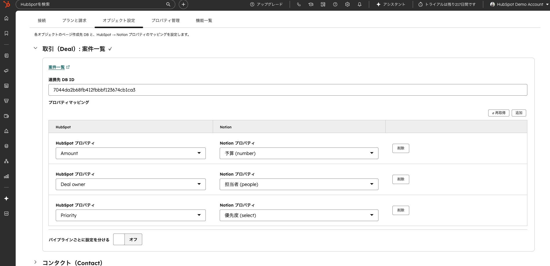Open the CRM contacts icon in sidebar
The height and width of the screenshot is (266, 550).
coord(6,56)
